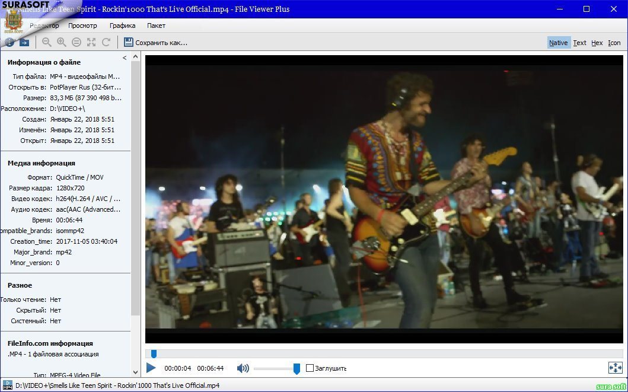Click the 'FileInfo.com информация' heading
This screenshot has height=392, width=628.
(x=50, y=343)
